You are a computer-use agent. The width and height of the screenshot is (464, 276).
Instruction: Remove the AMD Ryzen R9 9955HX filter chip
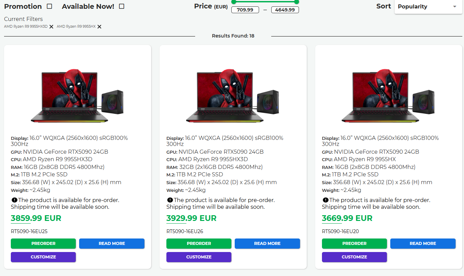coord(99,26)
